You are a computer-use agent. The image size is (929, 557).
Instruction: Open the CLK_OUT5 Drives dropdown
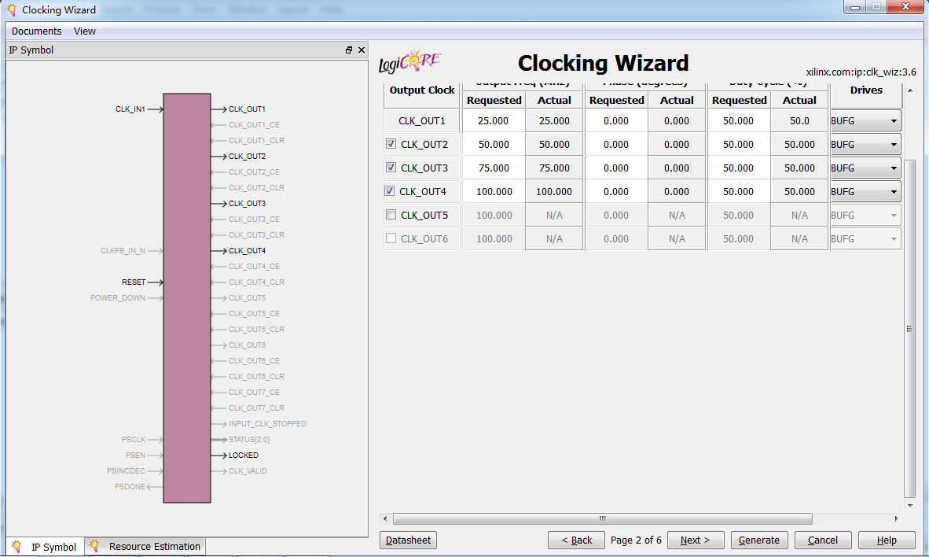tap(865, 216)
